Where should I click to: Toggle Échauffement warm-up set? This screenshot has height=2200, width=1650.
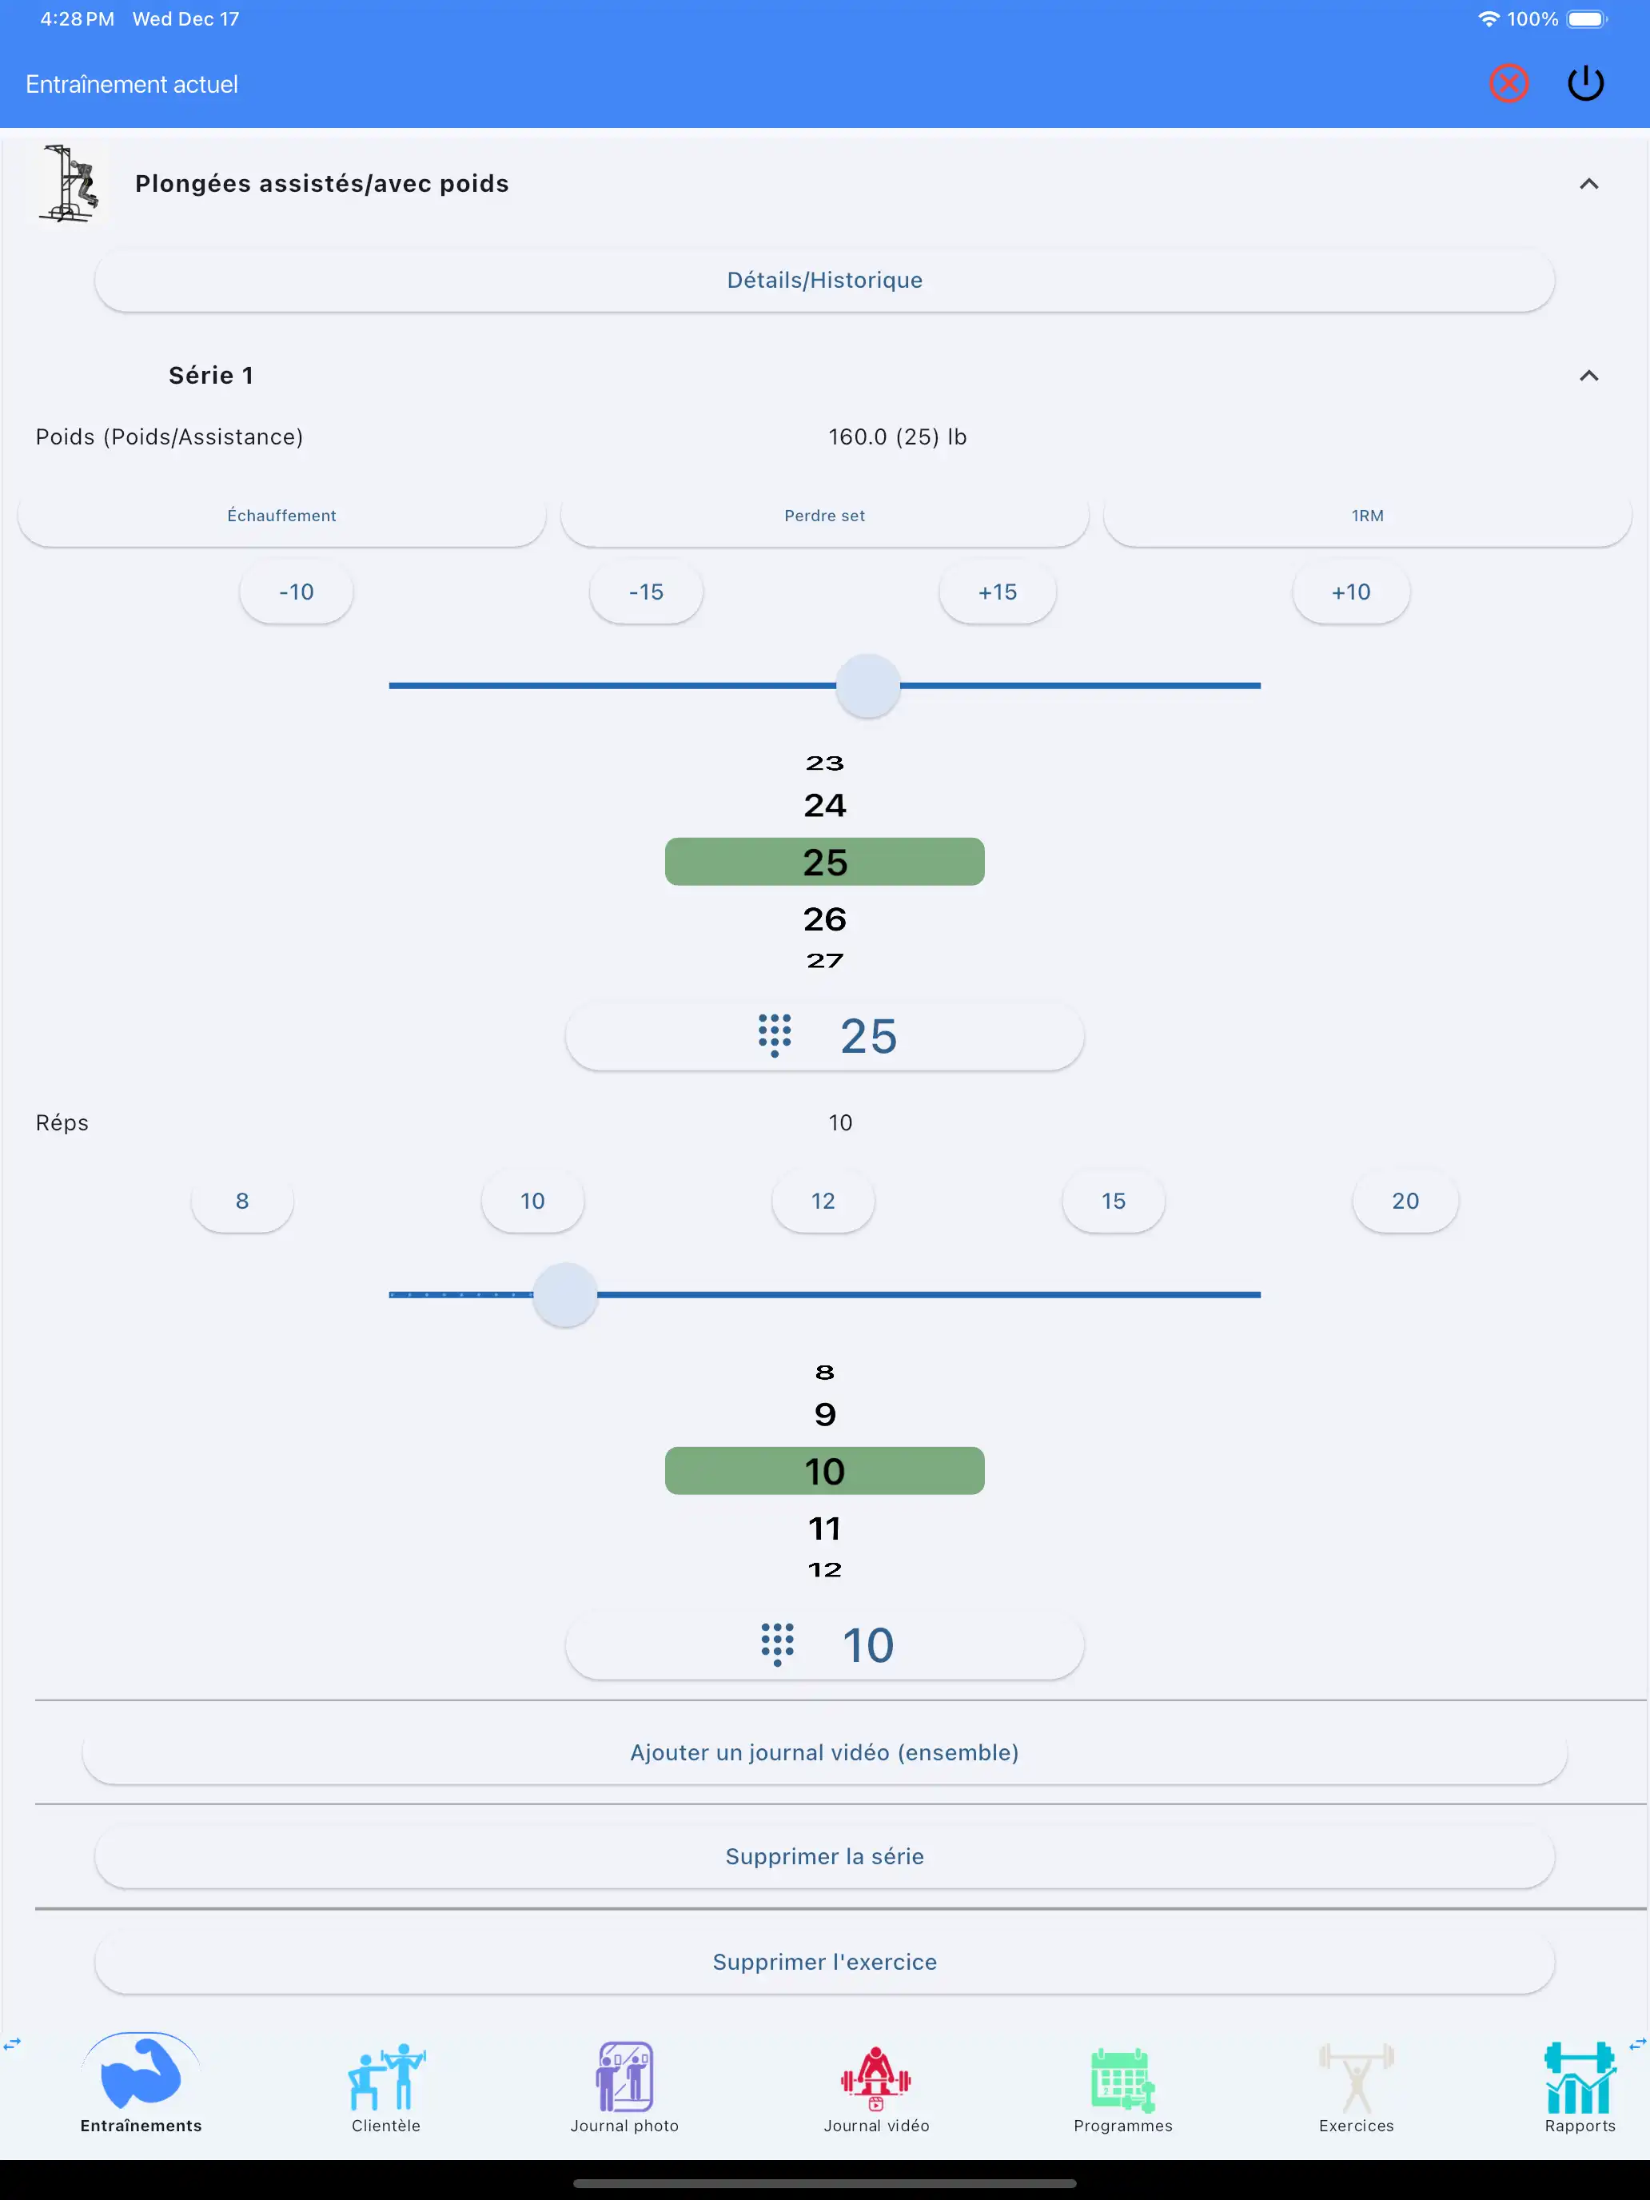pos(281,515)
